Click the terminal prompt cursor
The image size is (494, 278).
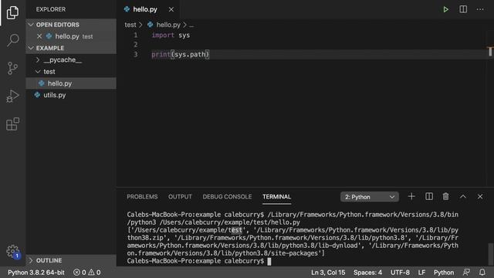coord(269,261)
